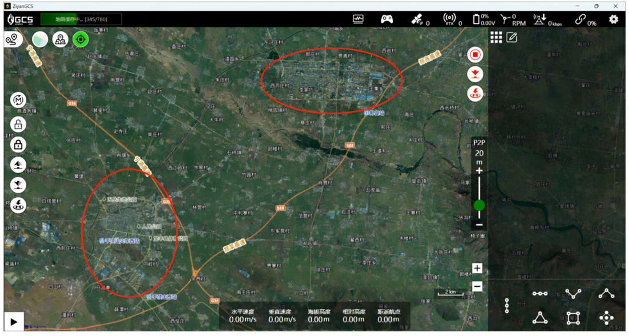
Task: Click the 2 km map scale bar
Action: coord(450,293)
